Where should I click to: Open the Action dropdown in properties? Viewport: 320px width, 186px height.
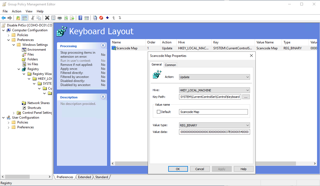[x=214, y=77]
